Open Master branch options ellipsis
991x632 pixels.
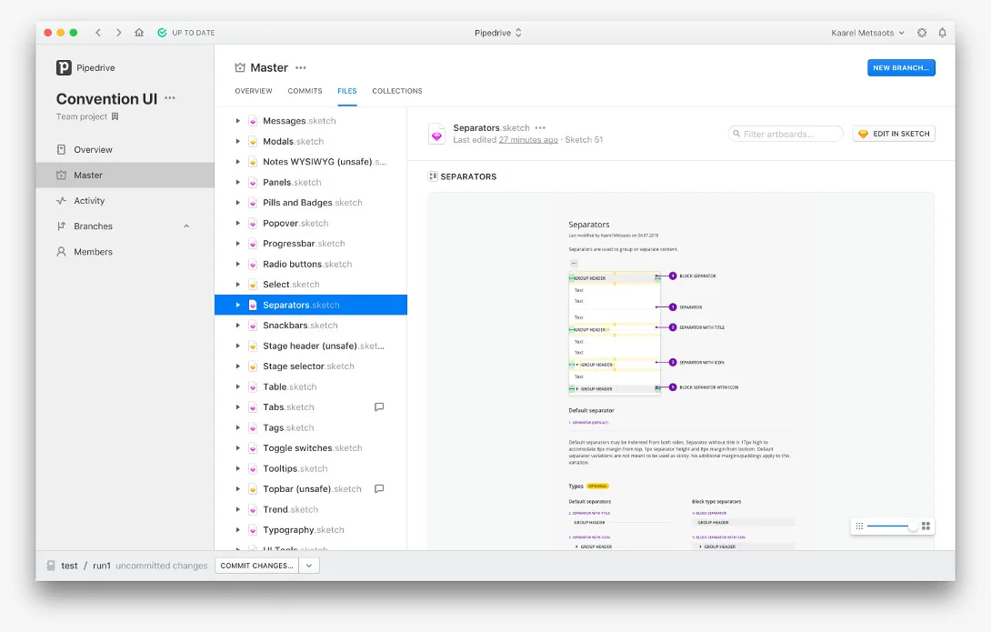(301, 67)
